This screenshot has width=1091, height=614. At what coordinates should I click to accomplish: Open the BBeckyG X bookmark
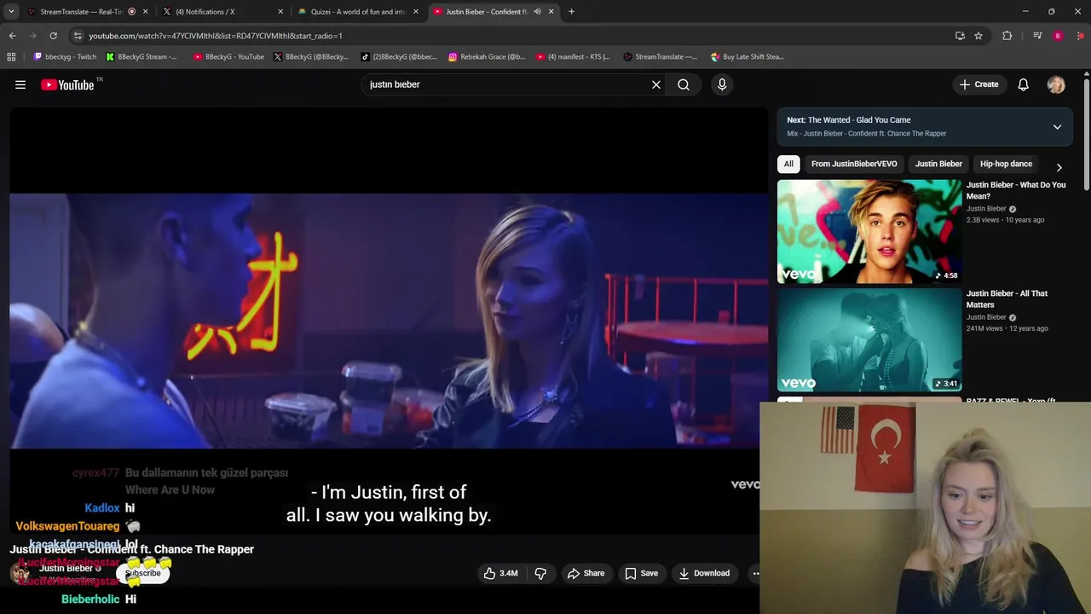tap(311, 57)
